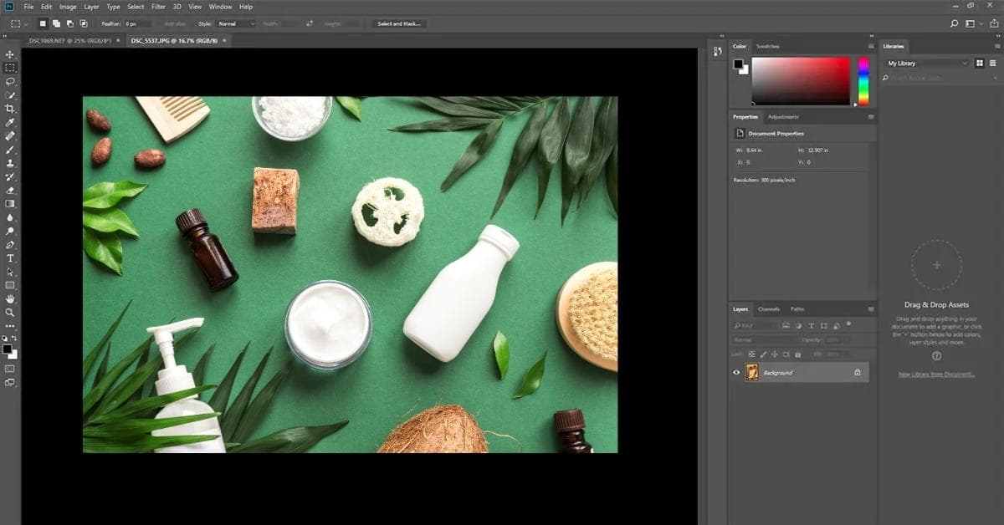
Task: Choose New Selection mode in options bar
Action: coord(44,23)
